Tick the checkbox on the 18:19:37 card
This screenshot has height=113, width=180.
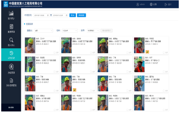pos(164,72)
